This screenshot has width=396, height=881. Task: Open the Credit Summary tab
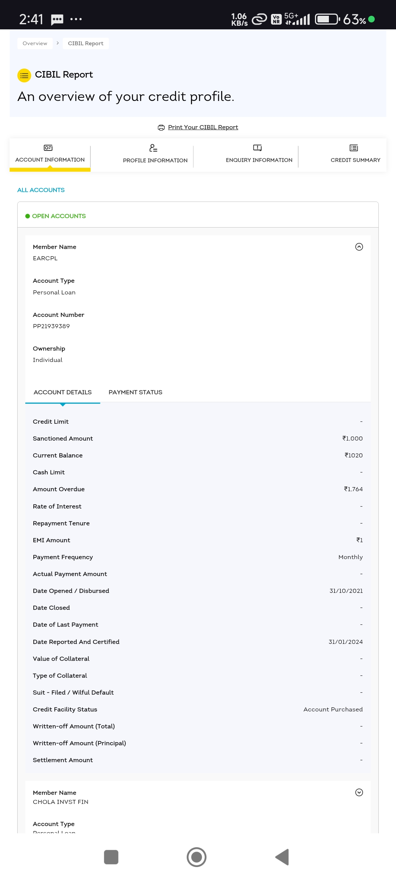355,160
